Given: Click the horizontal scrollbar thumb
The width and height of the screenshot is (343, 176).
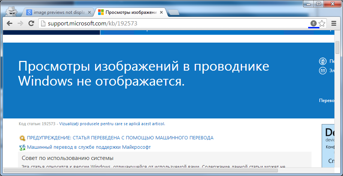Looking at the screenshot, I should tap(141, 170).
